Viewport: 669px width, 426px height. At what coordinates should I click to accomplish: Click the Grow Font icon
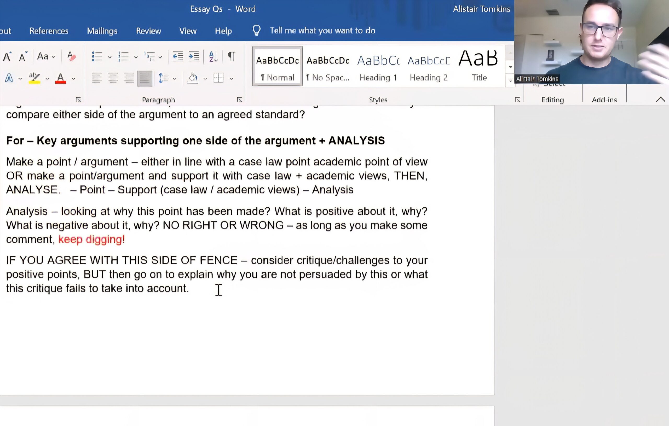pos(7,57)
